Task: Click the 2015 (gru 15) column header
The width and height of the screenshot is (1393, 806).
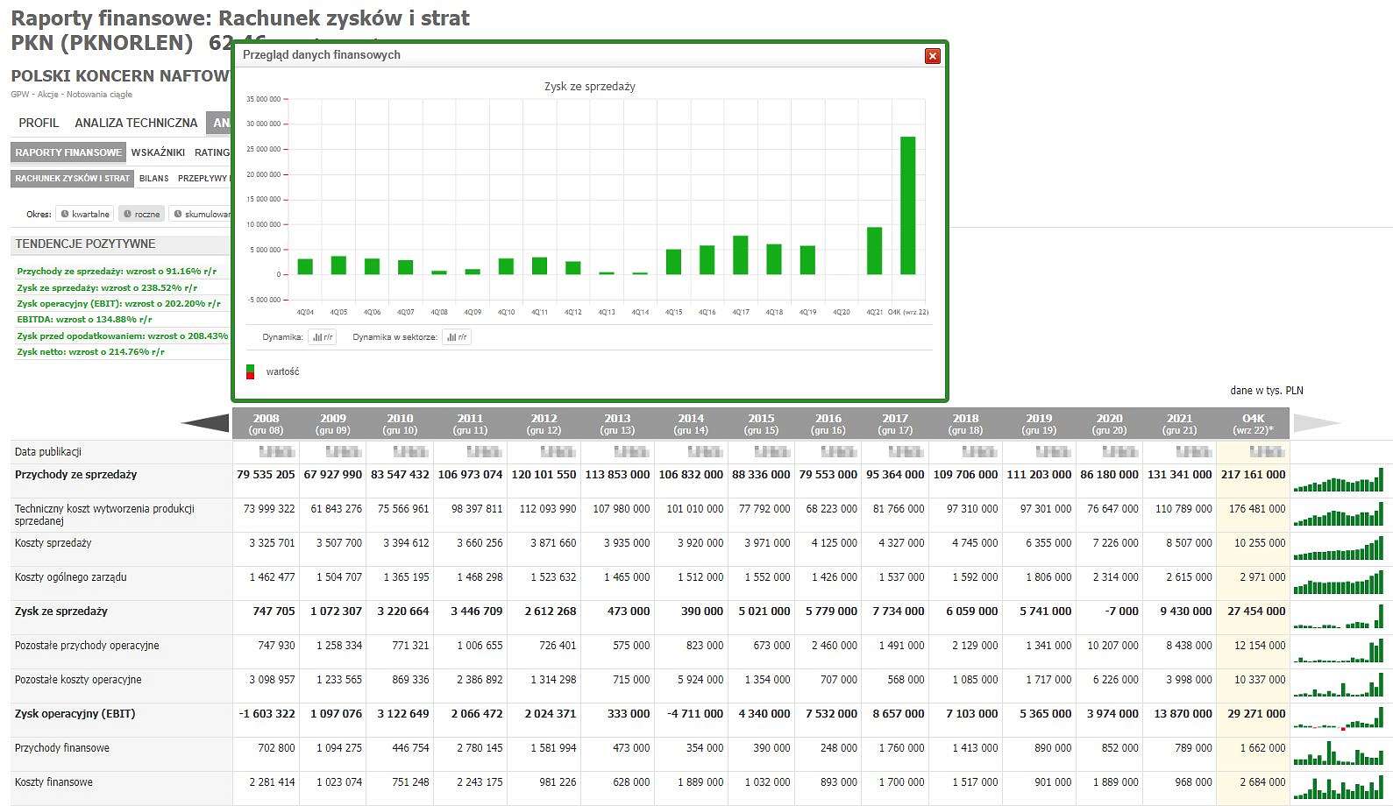Action: coord(761,424)
